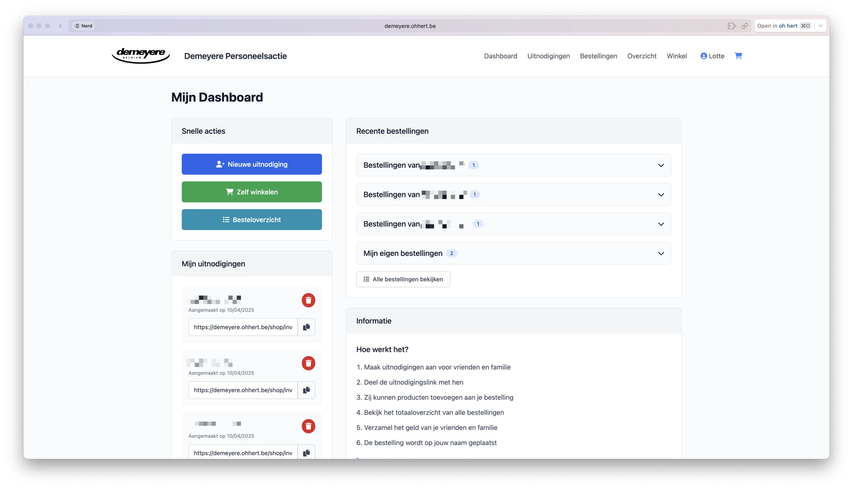Copy the first invitation link

pyautogui.click(x=306, y=327)
